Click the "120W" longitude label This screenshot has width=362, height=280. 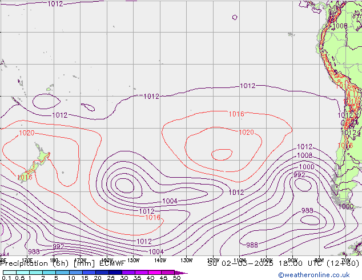tap(213, 261)
